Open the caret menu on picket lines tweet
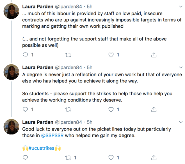Screen dimensions: 185x164 [x=181, y=122]
